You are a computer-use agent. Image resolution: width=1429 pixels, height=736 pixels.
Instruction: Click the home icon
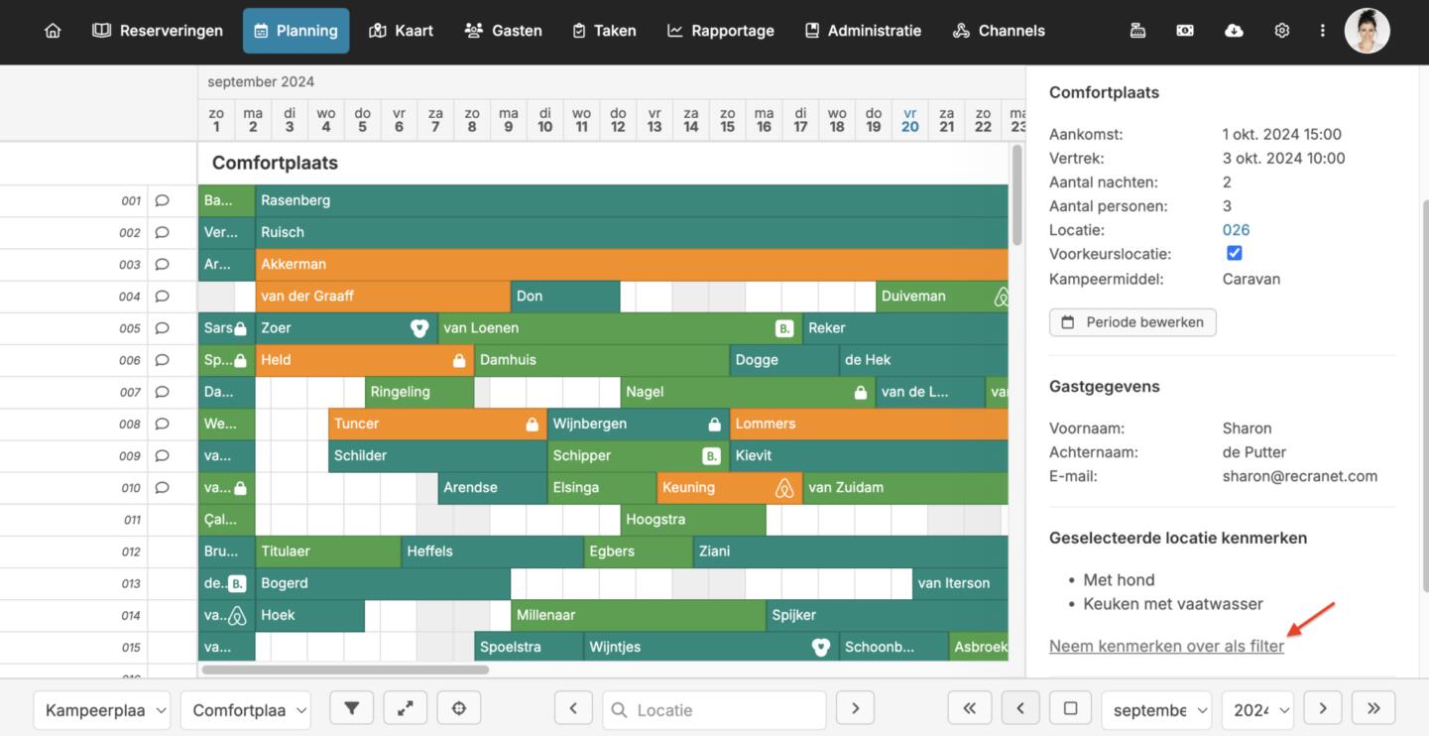coord(53,31)
